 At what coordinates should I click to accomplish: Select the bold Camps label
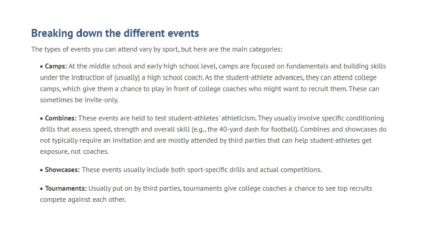[x=56, y=67]
